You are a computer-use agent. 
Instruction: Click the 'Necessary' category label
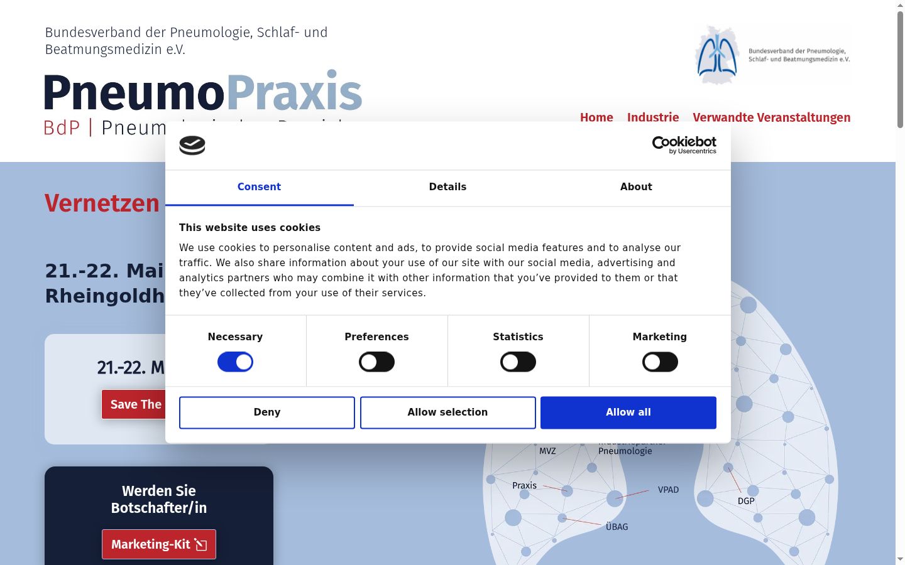click(235, 336)
